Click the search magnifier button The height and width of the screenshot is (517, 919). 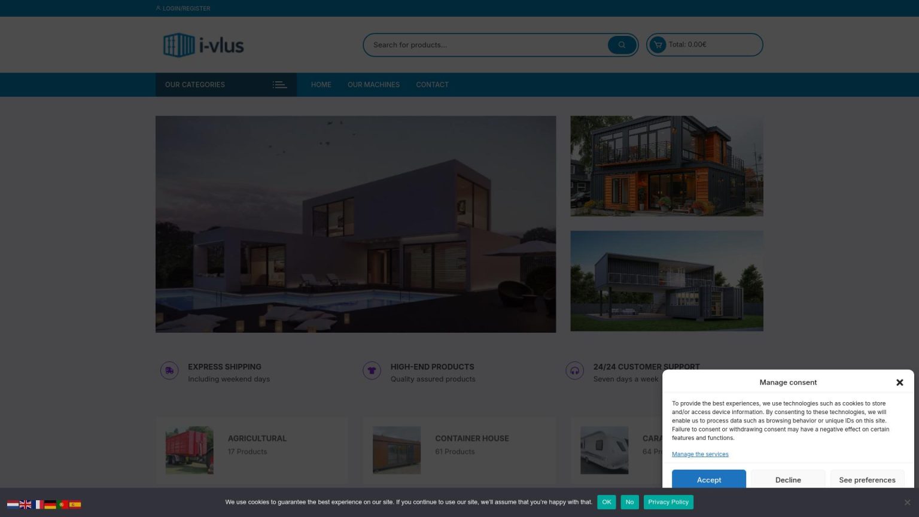point(622,45)
